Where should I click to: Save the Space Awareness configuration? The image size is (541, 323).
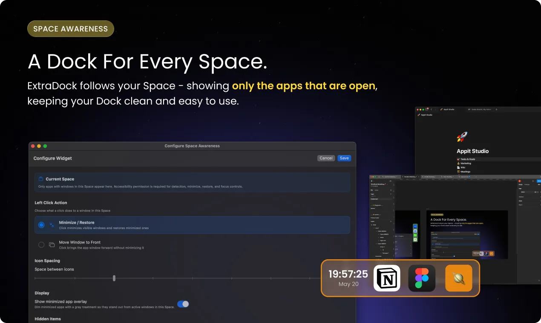(344, 158)
